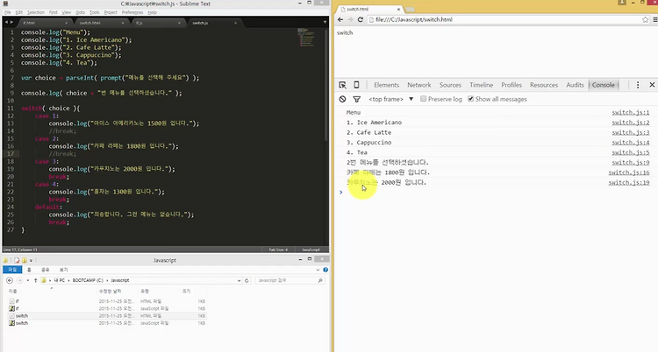Select the switch JavaScript file in Explorer

point(22,323)
